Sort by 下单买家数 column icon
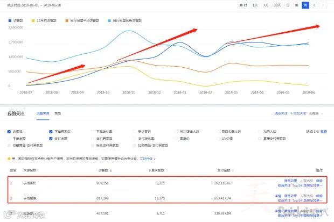Image resolution: width=334 pixels, height=222 pixels. [167, 170]
